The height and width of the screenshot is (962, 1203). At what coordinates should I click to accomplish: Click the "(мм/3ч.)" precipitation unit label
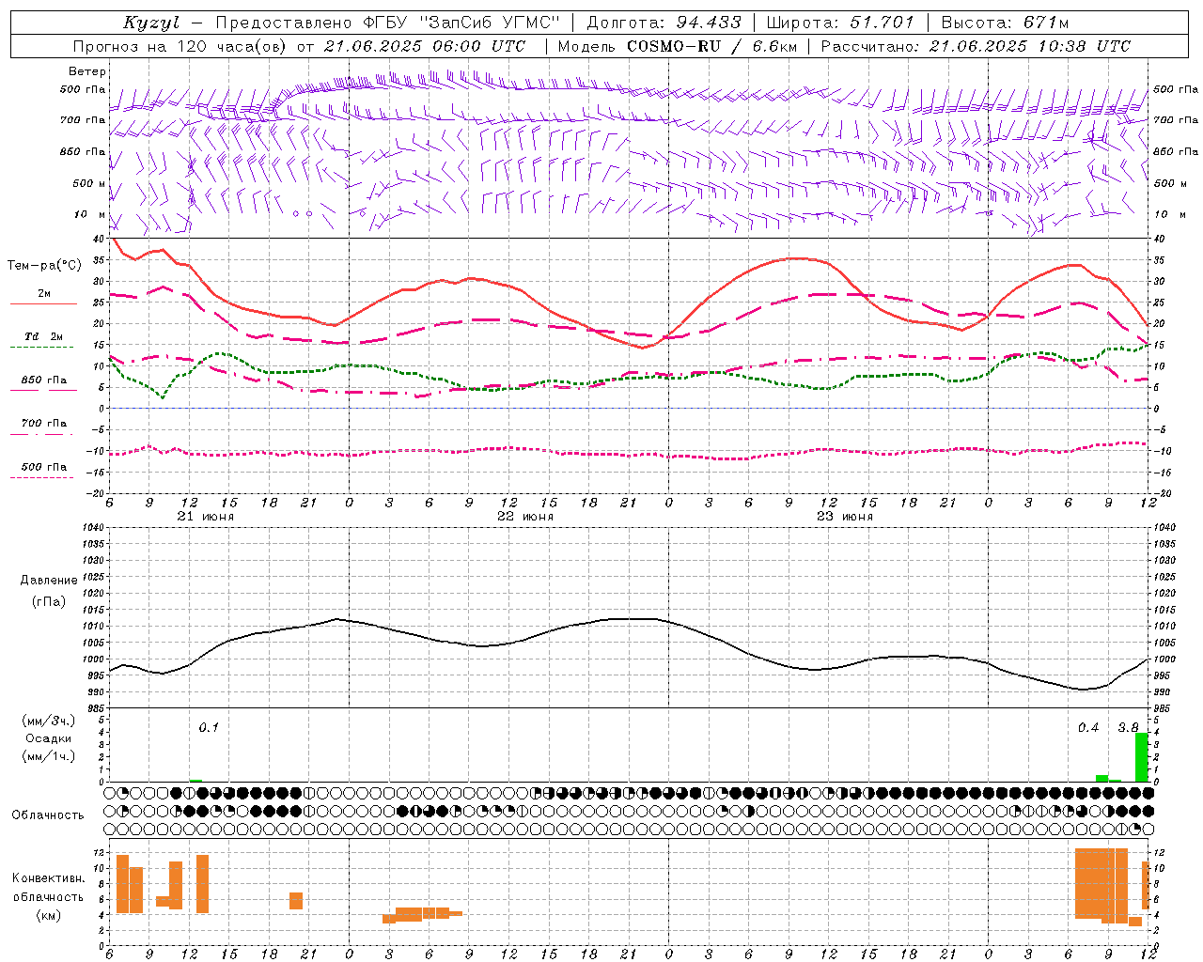(49, 721)
